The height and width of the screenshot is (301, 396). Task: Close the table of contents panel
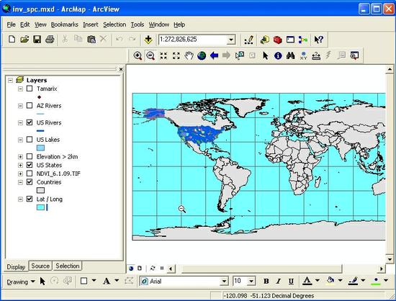point(121,69)
